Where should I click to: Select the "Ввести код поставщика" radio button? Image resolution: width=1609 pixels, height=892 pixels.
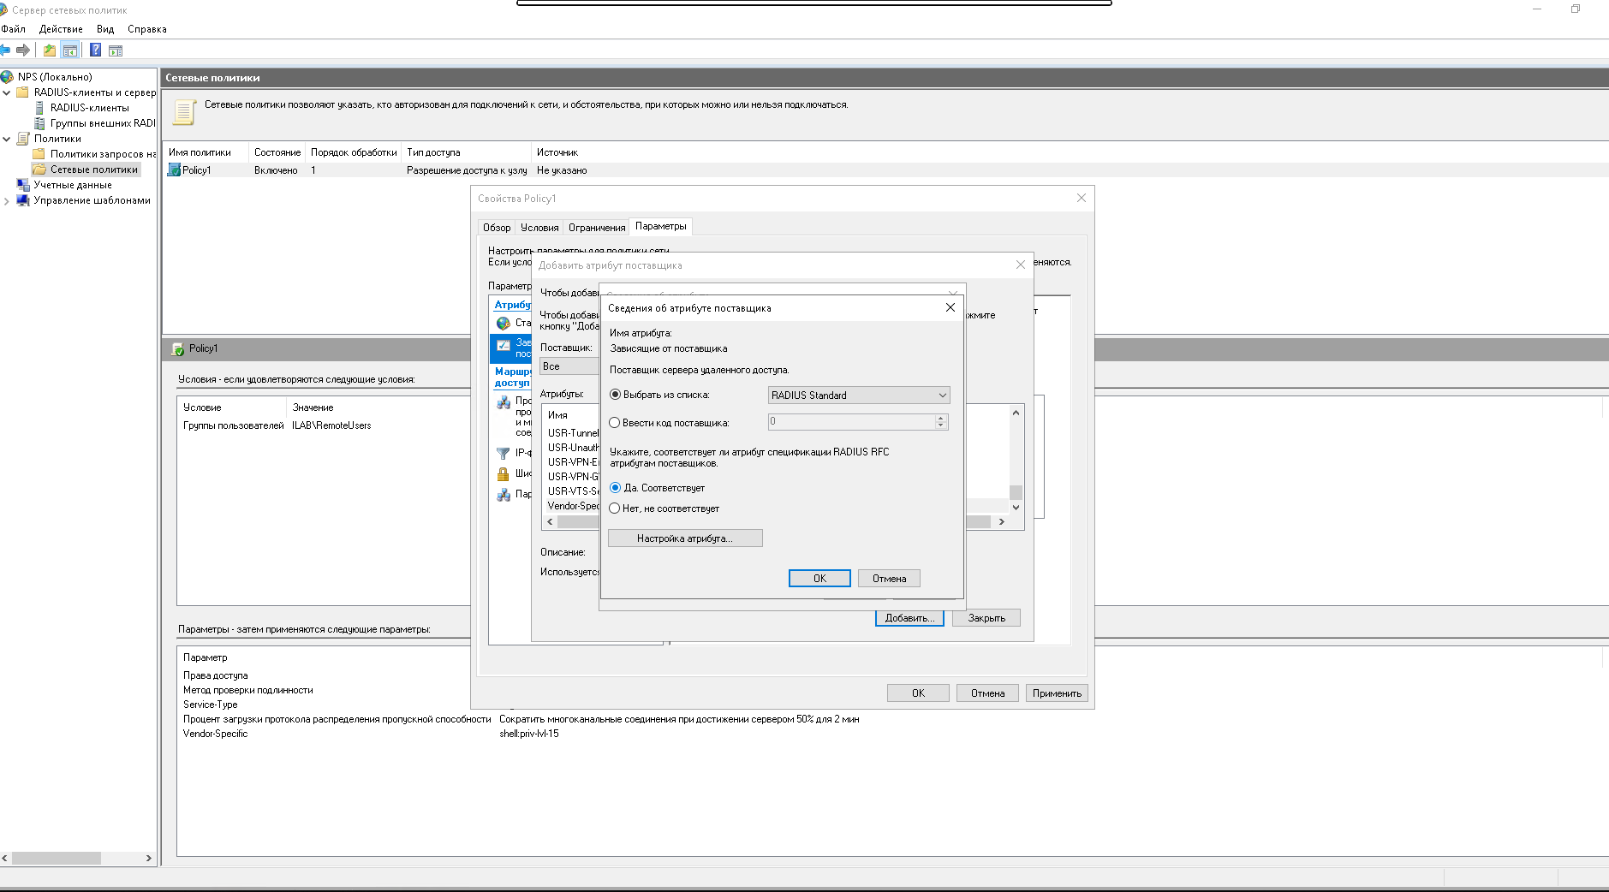coord(615,423)
